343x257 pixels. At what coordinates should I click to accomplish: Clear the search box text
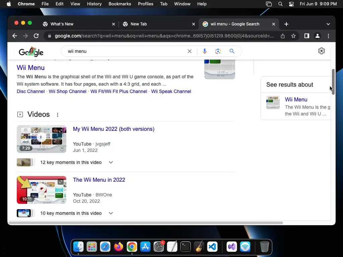(190, 51)
